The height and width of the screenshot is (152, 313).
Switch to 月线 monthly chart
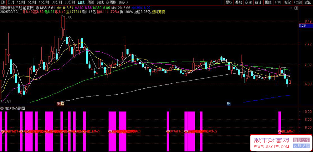coord(100,3)
